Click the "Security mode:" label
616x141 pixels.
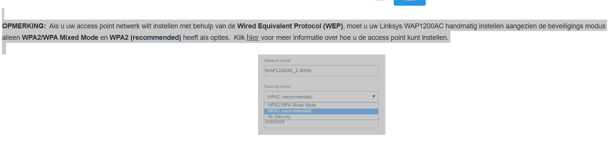[x=278, y=87]
